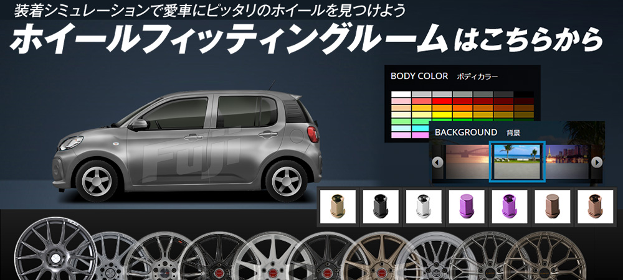Image resolution: width=623 pixels, height=280 pixels.
Task: Click the "BODY COLOR" heading
Action: tap(419, 76)
